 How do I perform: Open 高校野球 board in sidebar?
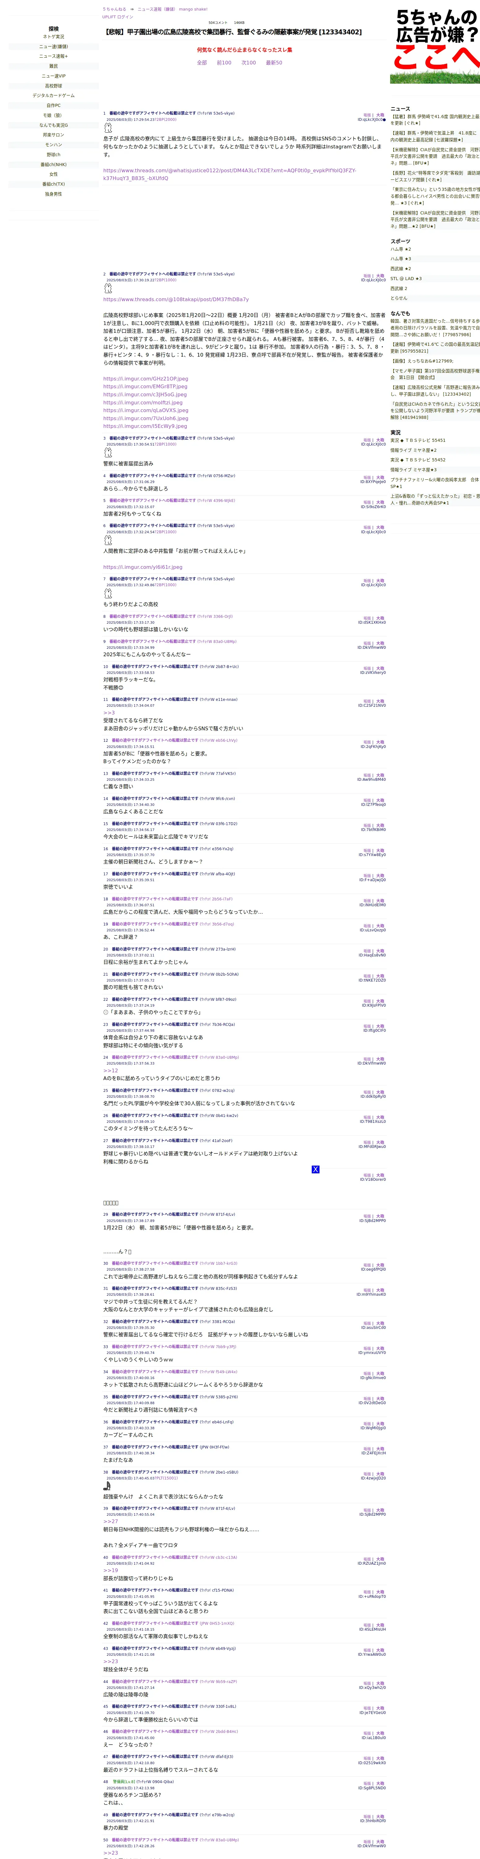pyautogui.click(x=53, y=86)
